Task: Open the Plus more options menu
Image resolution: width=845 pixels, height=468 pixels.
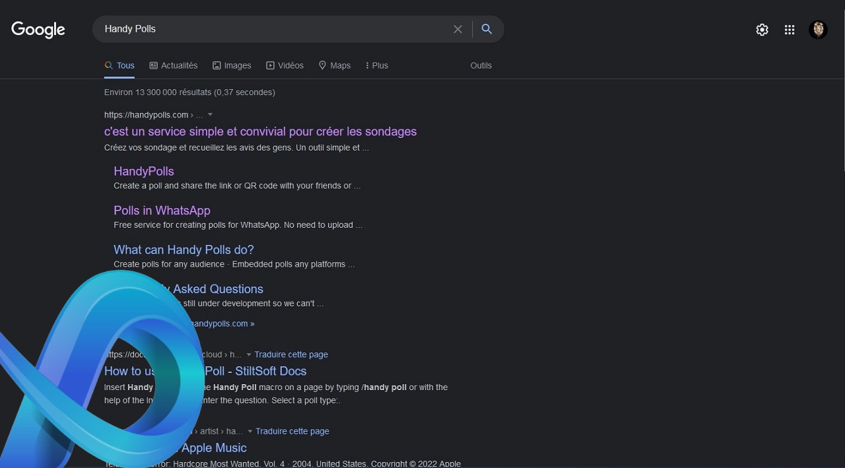Action: [376, 65]
